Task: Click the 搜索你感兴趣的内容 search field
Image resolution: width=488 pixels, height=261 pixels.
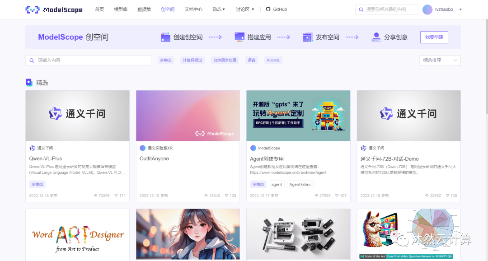Action: click(386, 9)
